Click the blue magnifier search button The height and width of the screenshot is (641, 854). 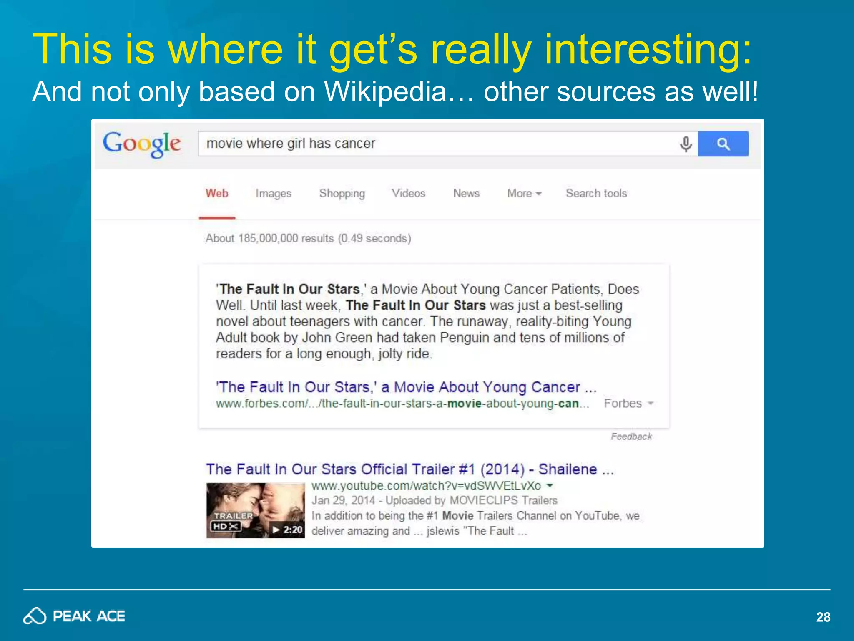[x=723, y=144]
